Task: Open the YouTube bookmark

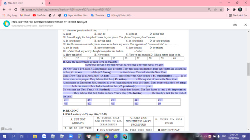Action: point(39,15)
